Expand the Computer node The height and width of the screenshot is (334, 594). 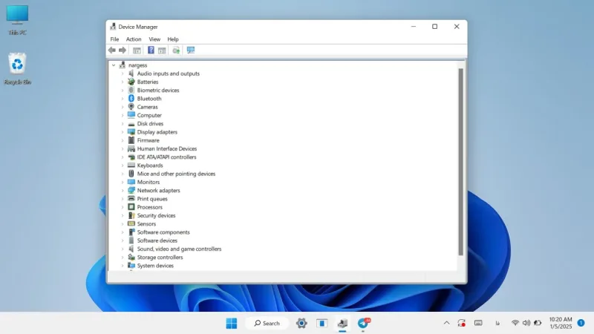pyautogui.click(x=123, y=115)
